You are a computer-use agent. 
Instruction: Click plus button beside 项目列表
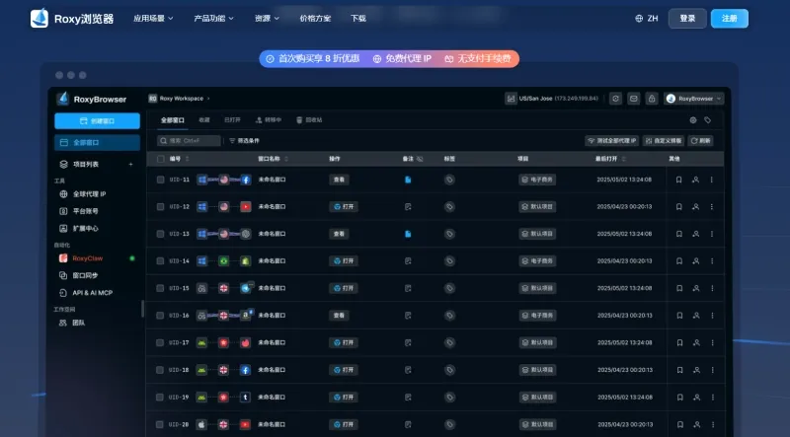(131, 164)
